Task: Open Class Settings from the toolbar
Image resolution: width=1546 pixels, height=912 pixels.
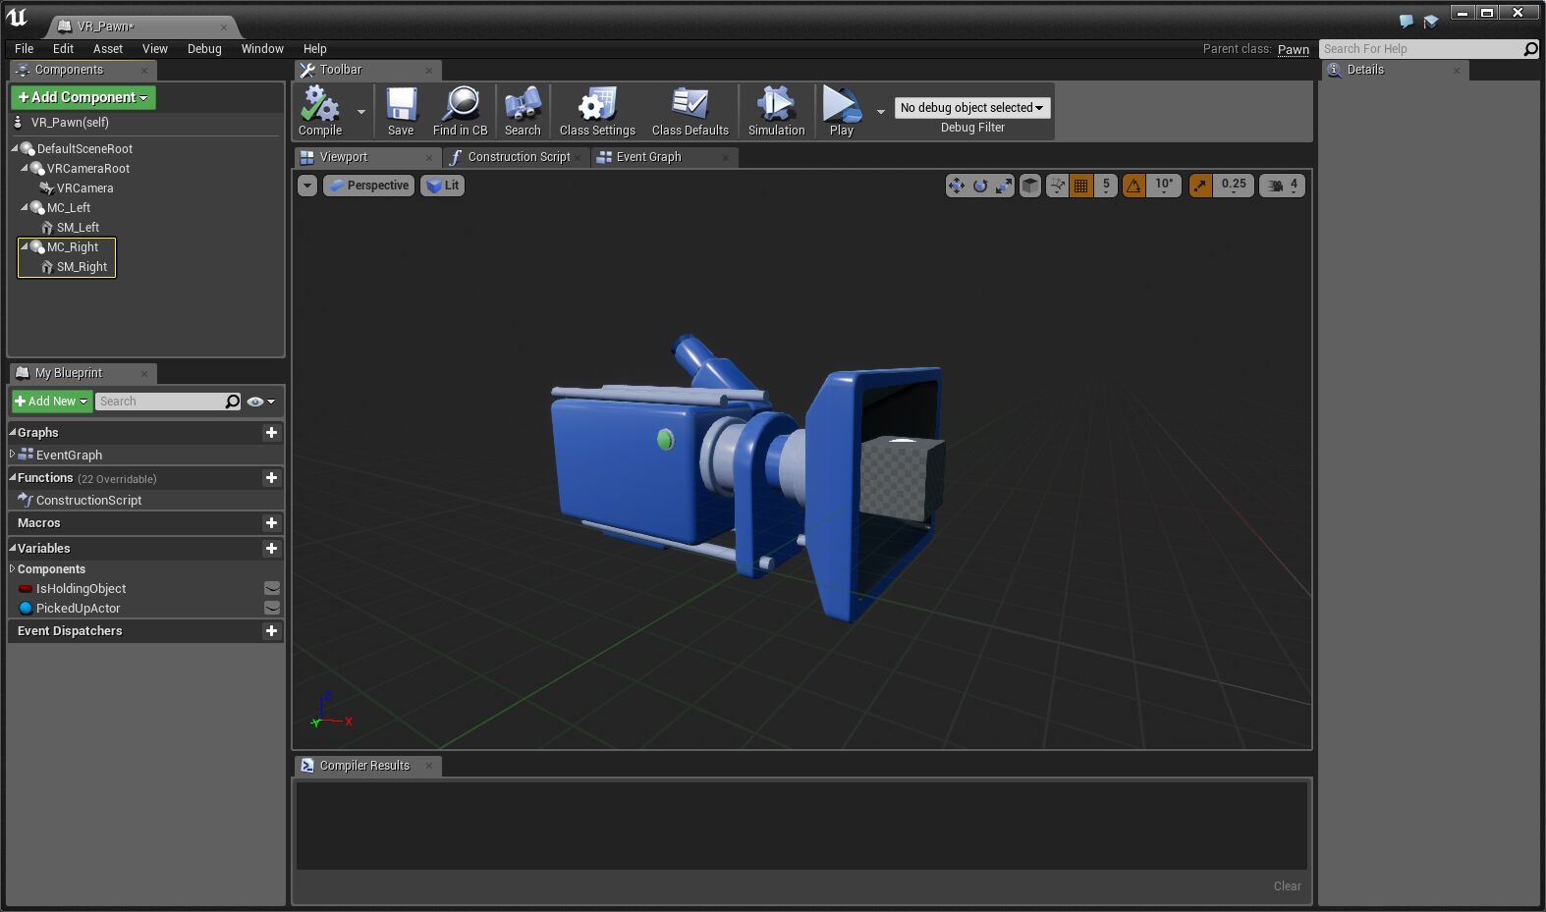Action: click(x=596, y=104)
